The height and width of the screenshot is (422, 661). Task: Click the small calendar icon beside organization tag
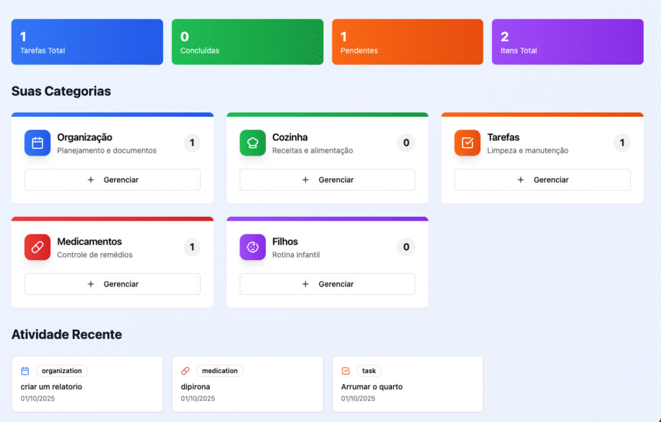[25, 371]
